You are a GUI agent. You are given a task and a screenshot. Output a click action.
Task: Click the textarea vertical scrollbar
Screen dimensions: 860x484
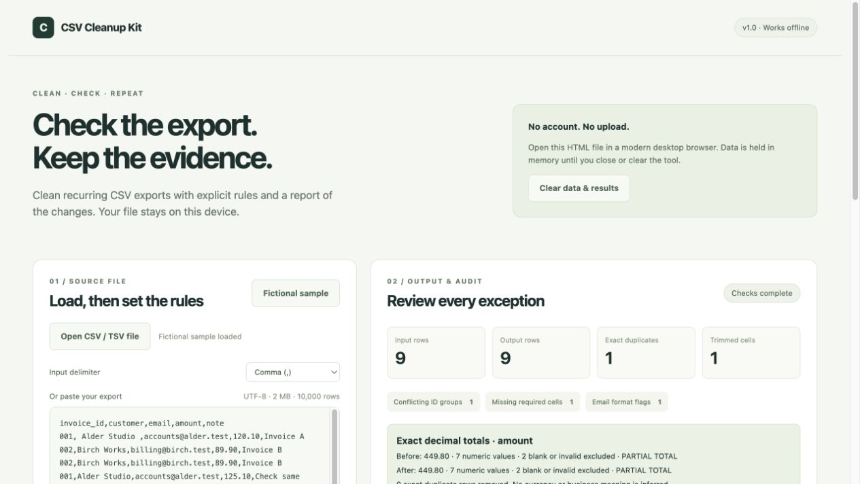pyautogui.click(x=334, y=446)
